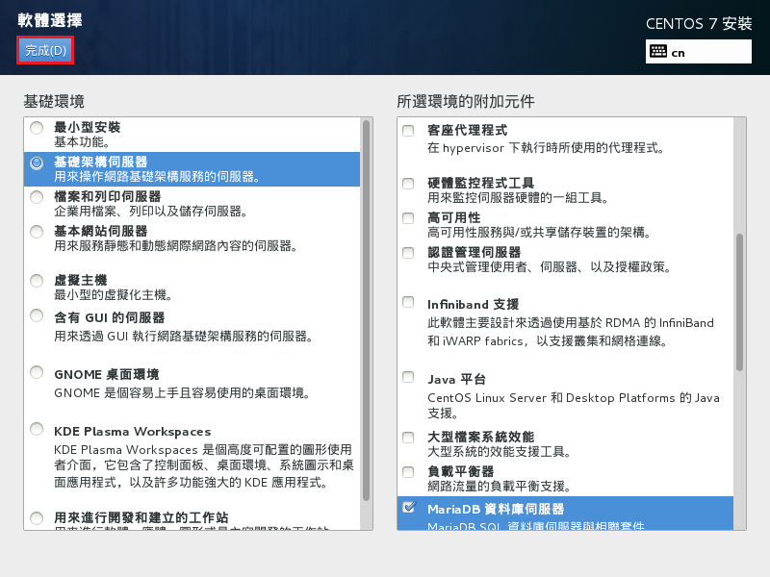Toggle the Infiniband 支援 checkbox

[x=408, y=302]
